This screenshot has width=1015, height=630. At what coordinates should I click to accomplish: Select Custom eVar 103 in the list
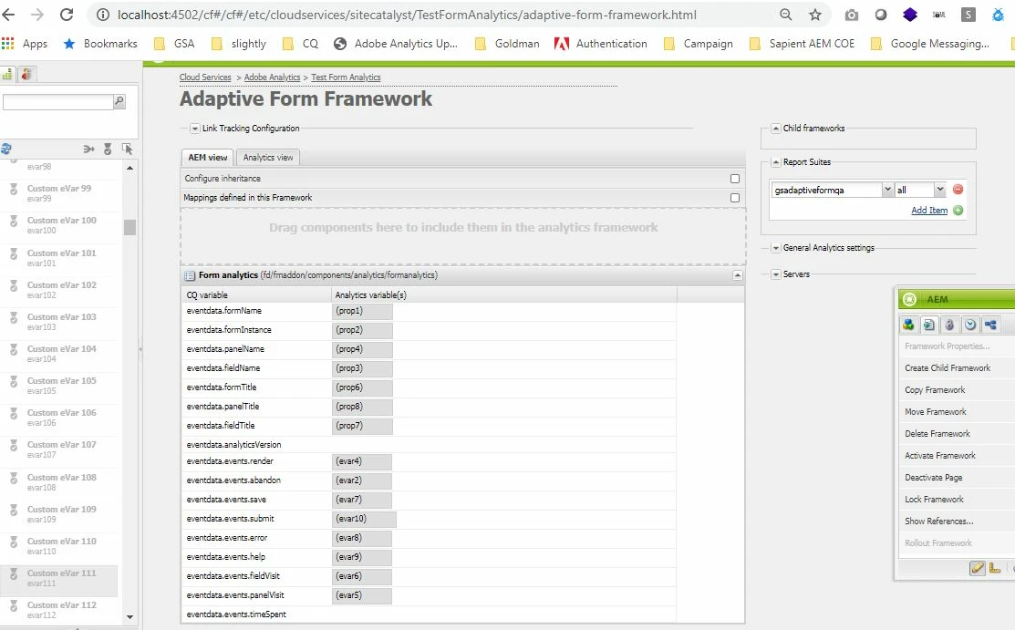coord(59,321)
